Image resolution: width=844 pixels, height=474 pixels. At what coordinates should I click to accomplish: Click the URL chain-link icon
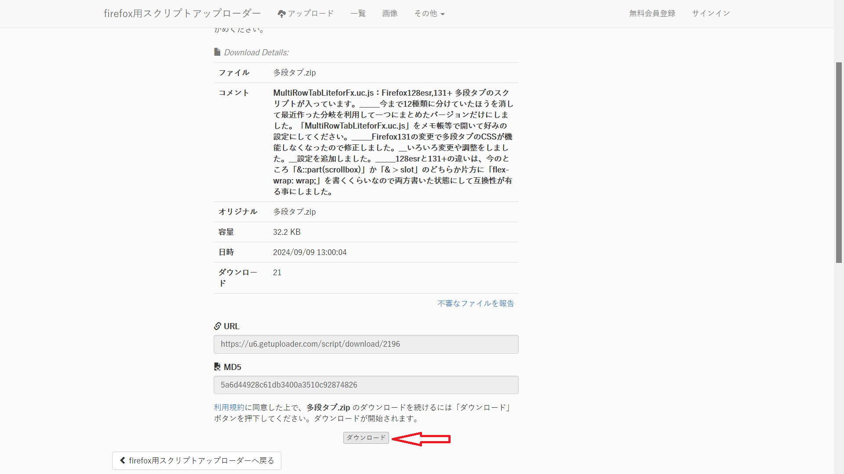pyautogui.click(x=218, y=326)
